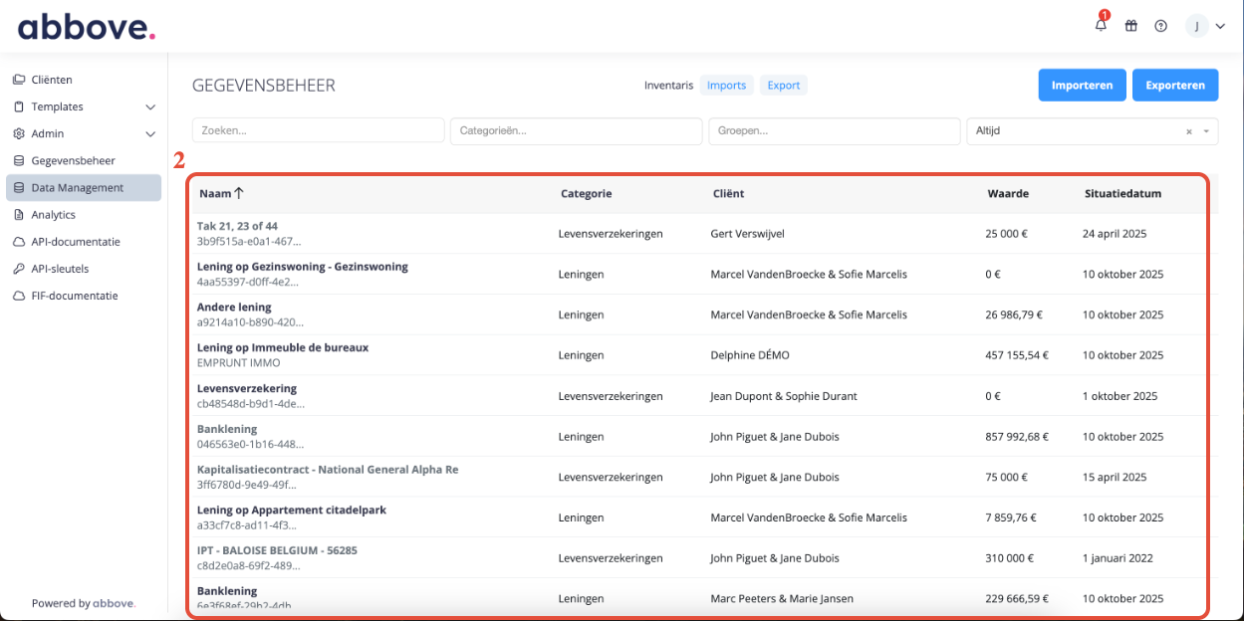Open IPT - BALOISE BELGIUM - 56285
This screenshot has width=1244, height=621.
point(277,550)
